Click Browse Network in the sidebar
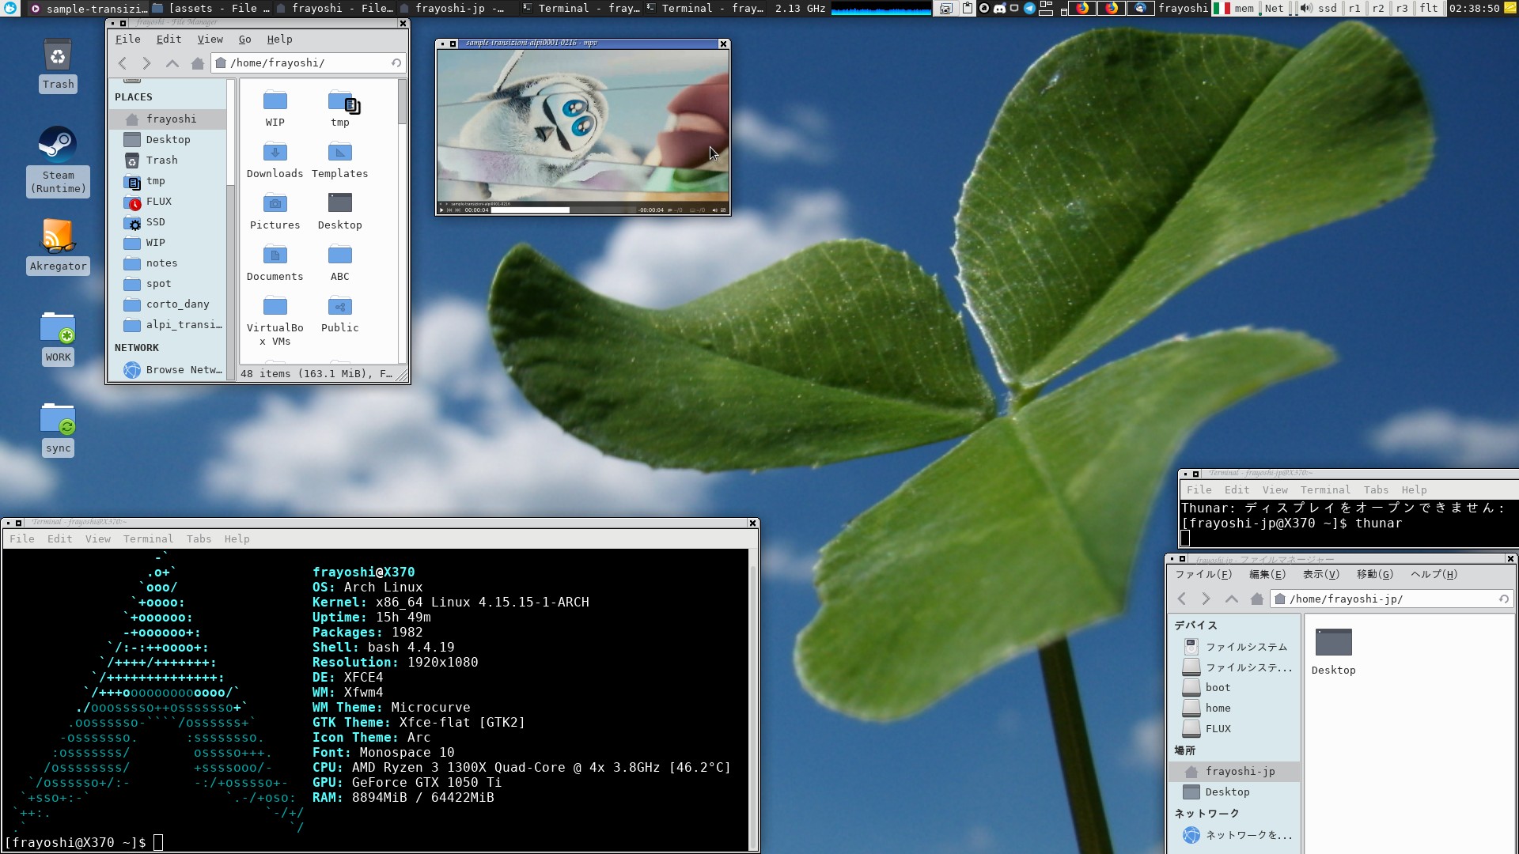 (167, 370)
